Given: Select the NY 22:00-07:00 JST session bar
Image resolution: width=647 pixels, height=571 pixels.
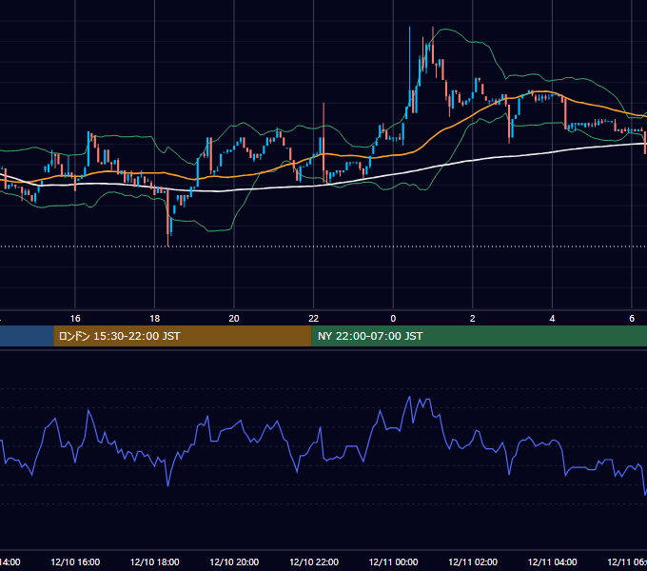Looking at the screenshot, I should 479,336.
